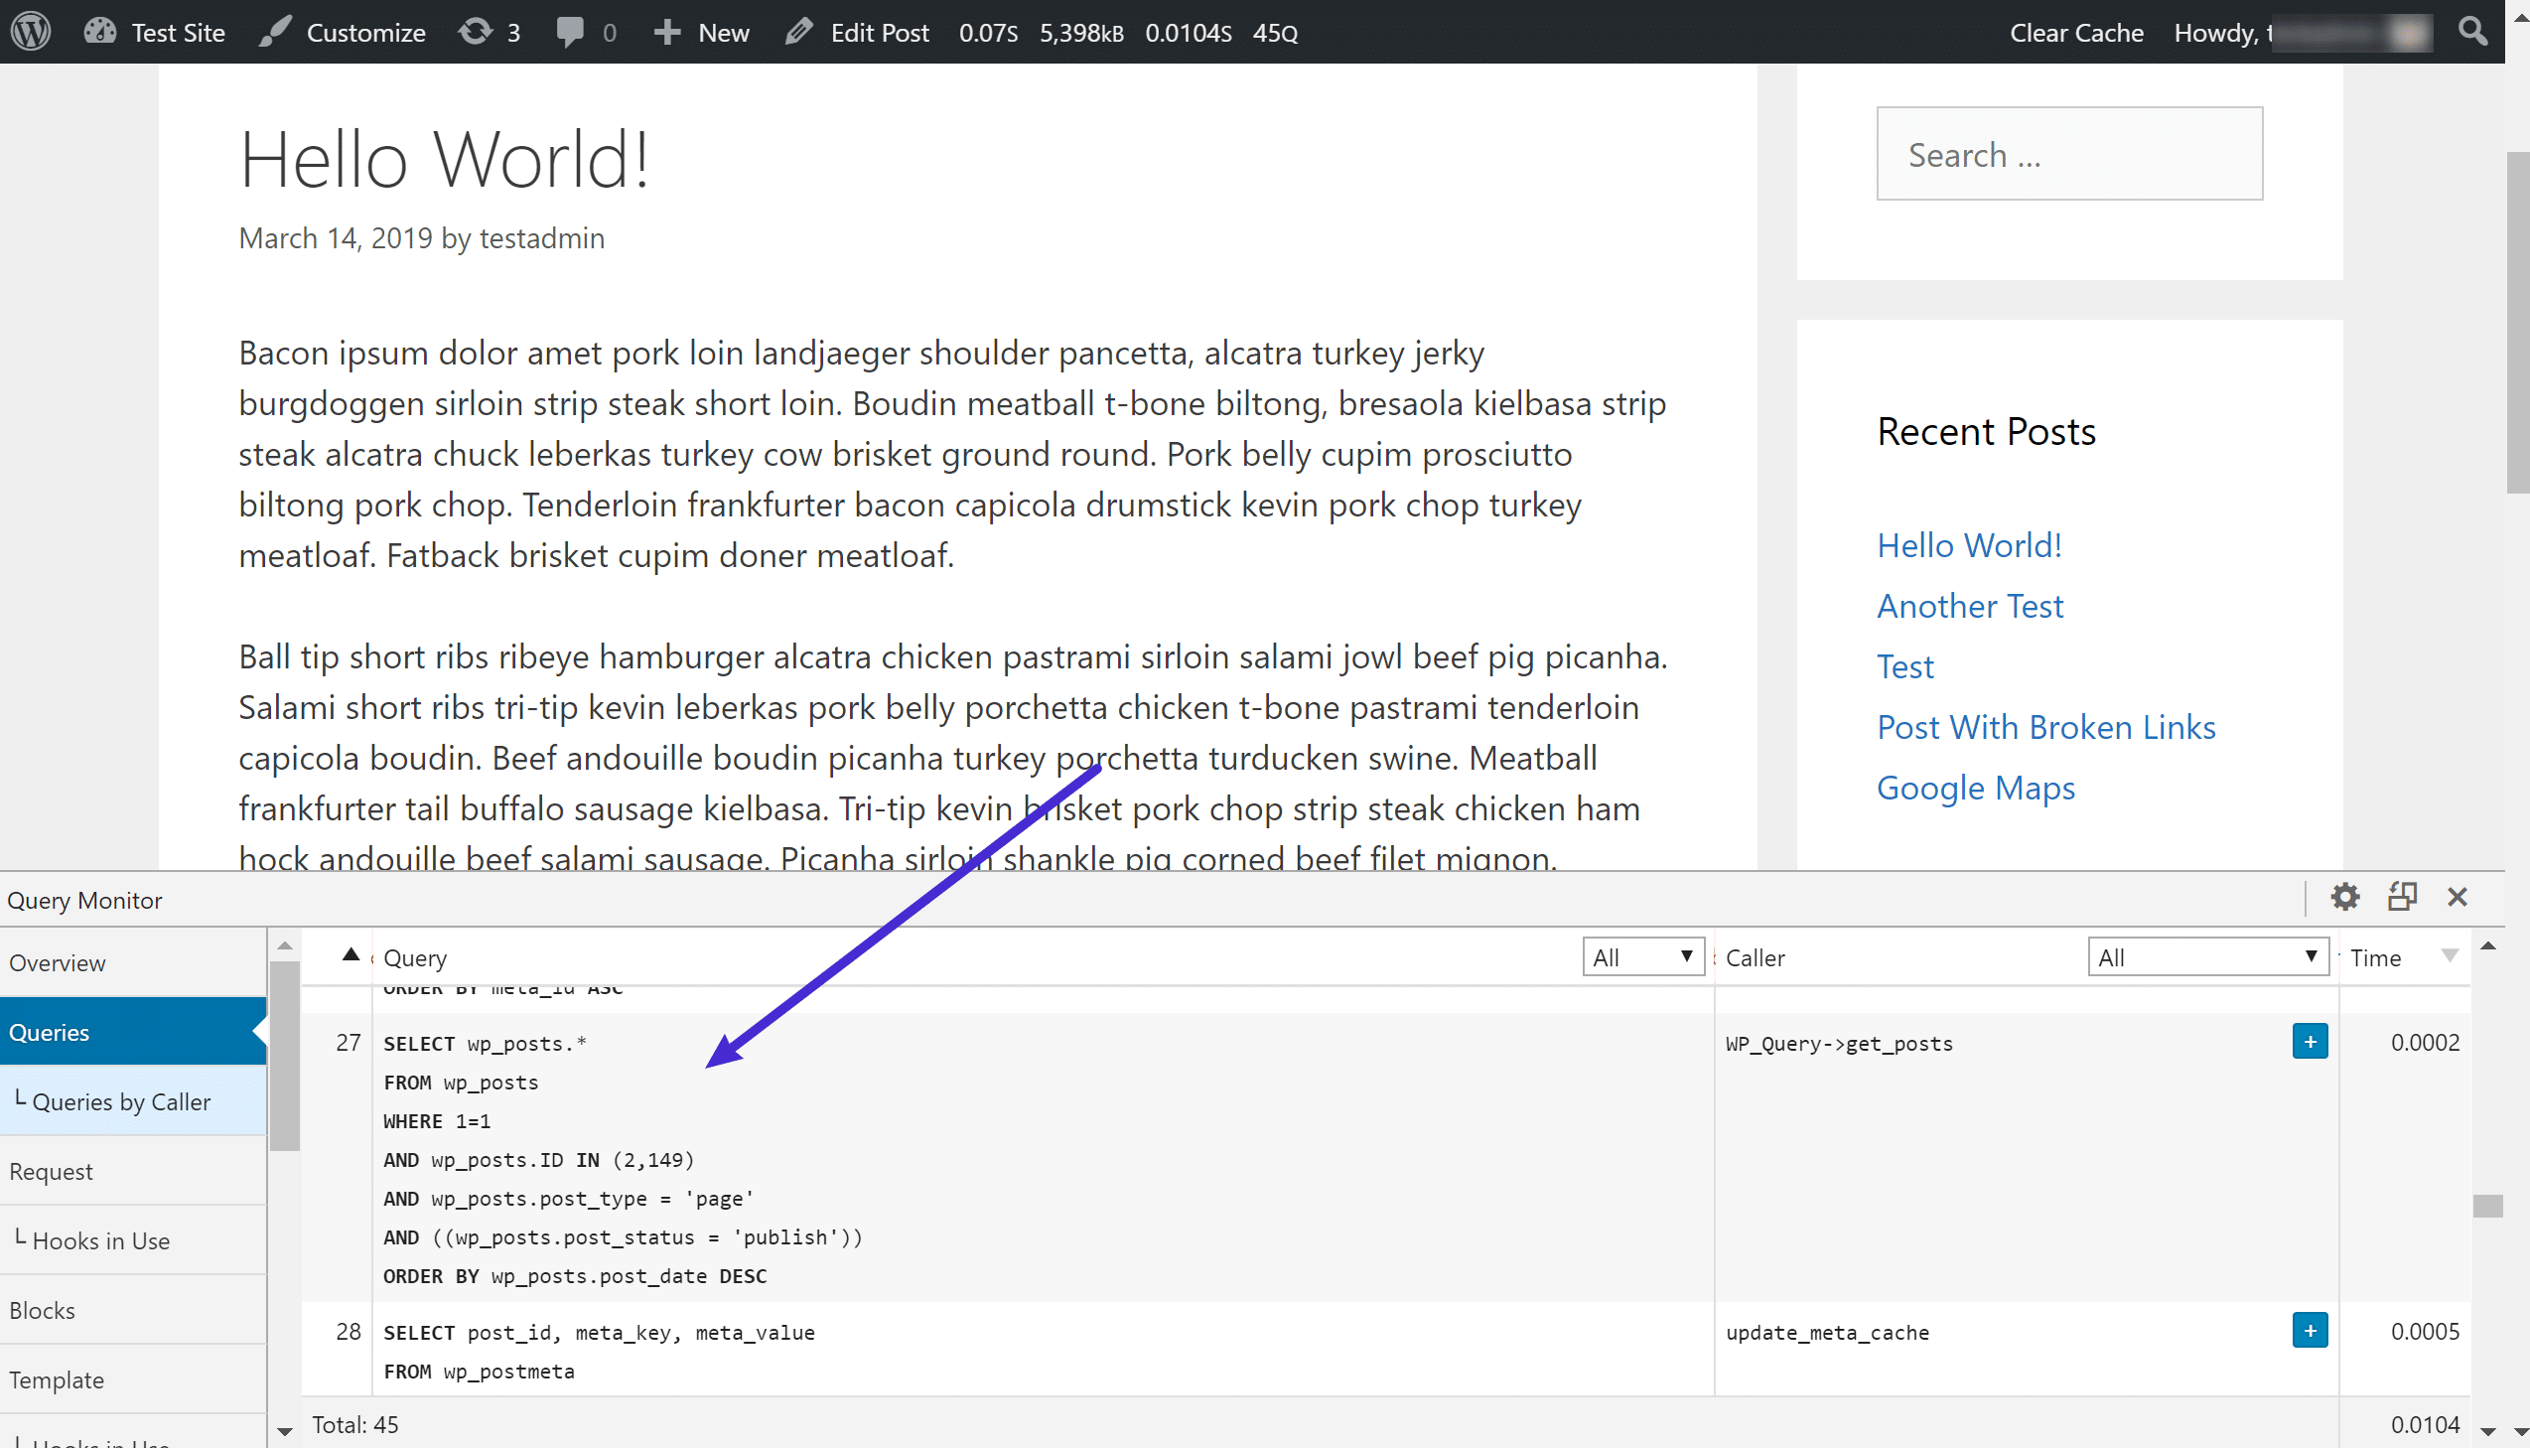Image resolution: width=2530 pixels, height=1448 pixels.
Task: Click the Query Monitor panel layout icon
Action: coord(2401,899)
